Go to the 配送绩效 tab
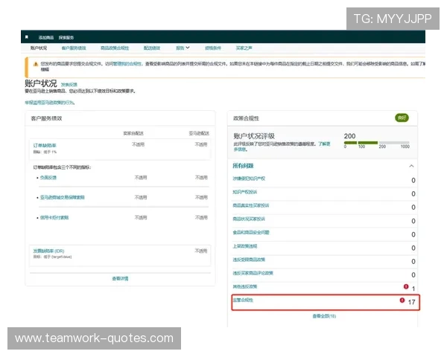Screen dimensions: 447x357 pyautogui.click(x=152, y=48)
